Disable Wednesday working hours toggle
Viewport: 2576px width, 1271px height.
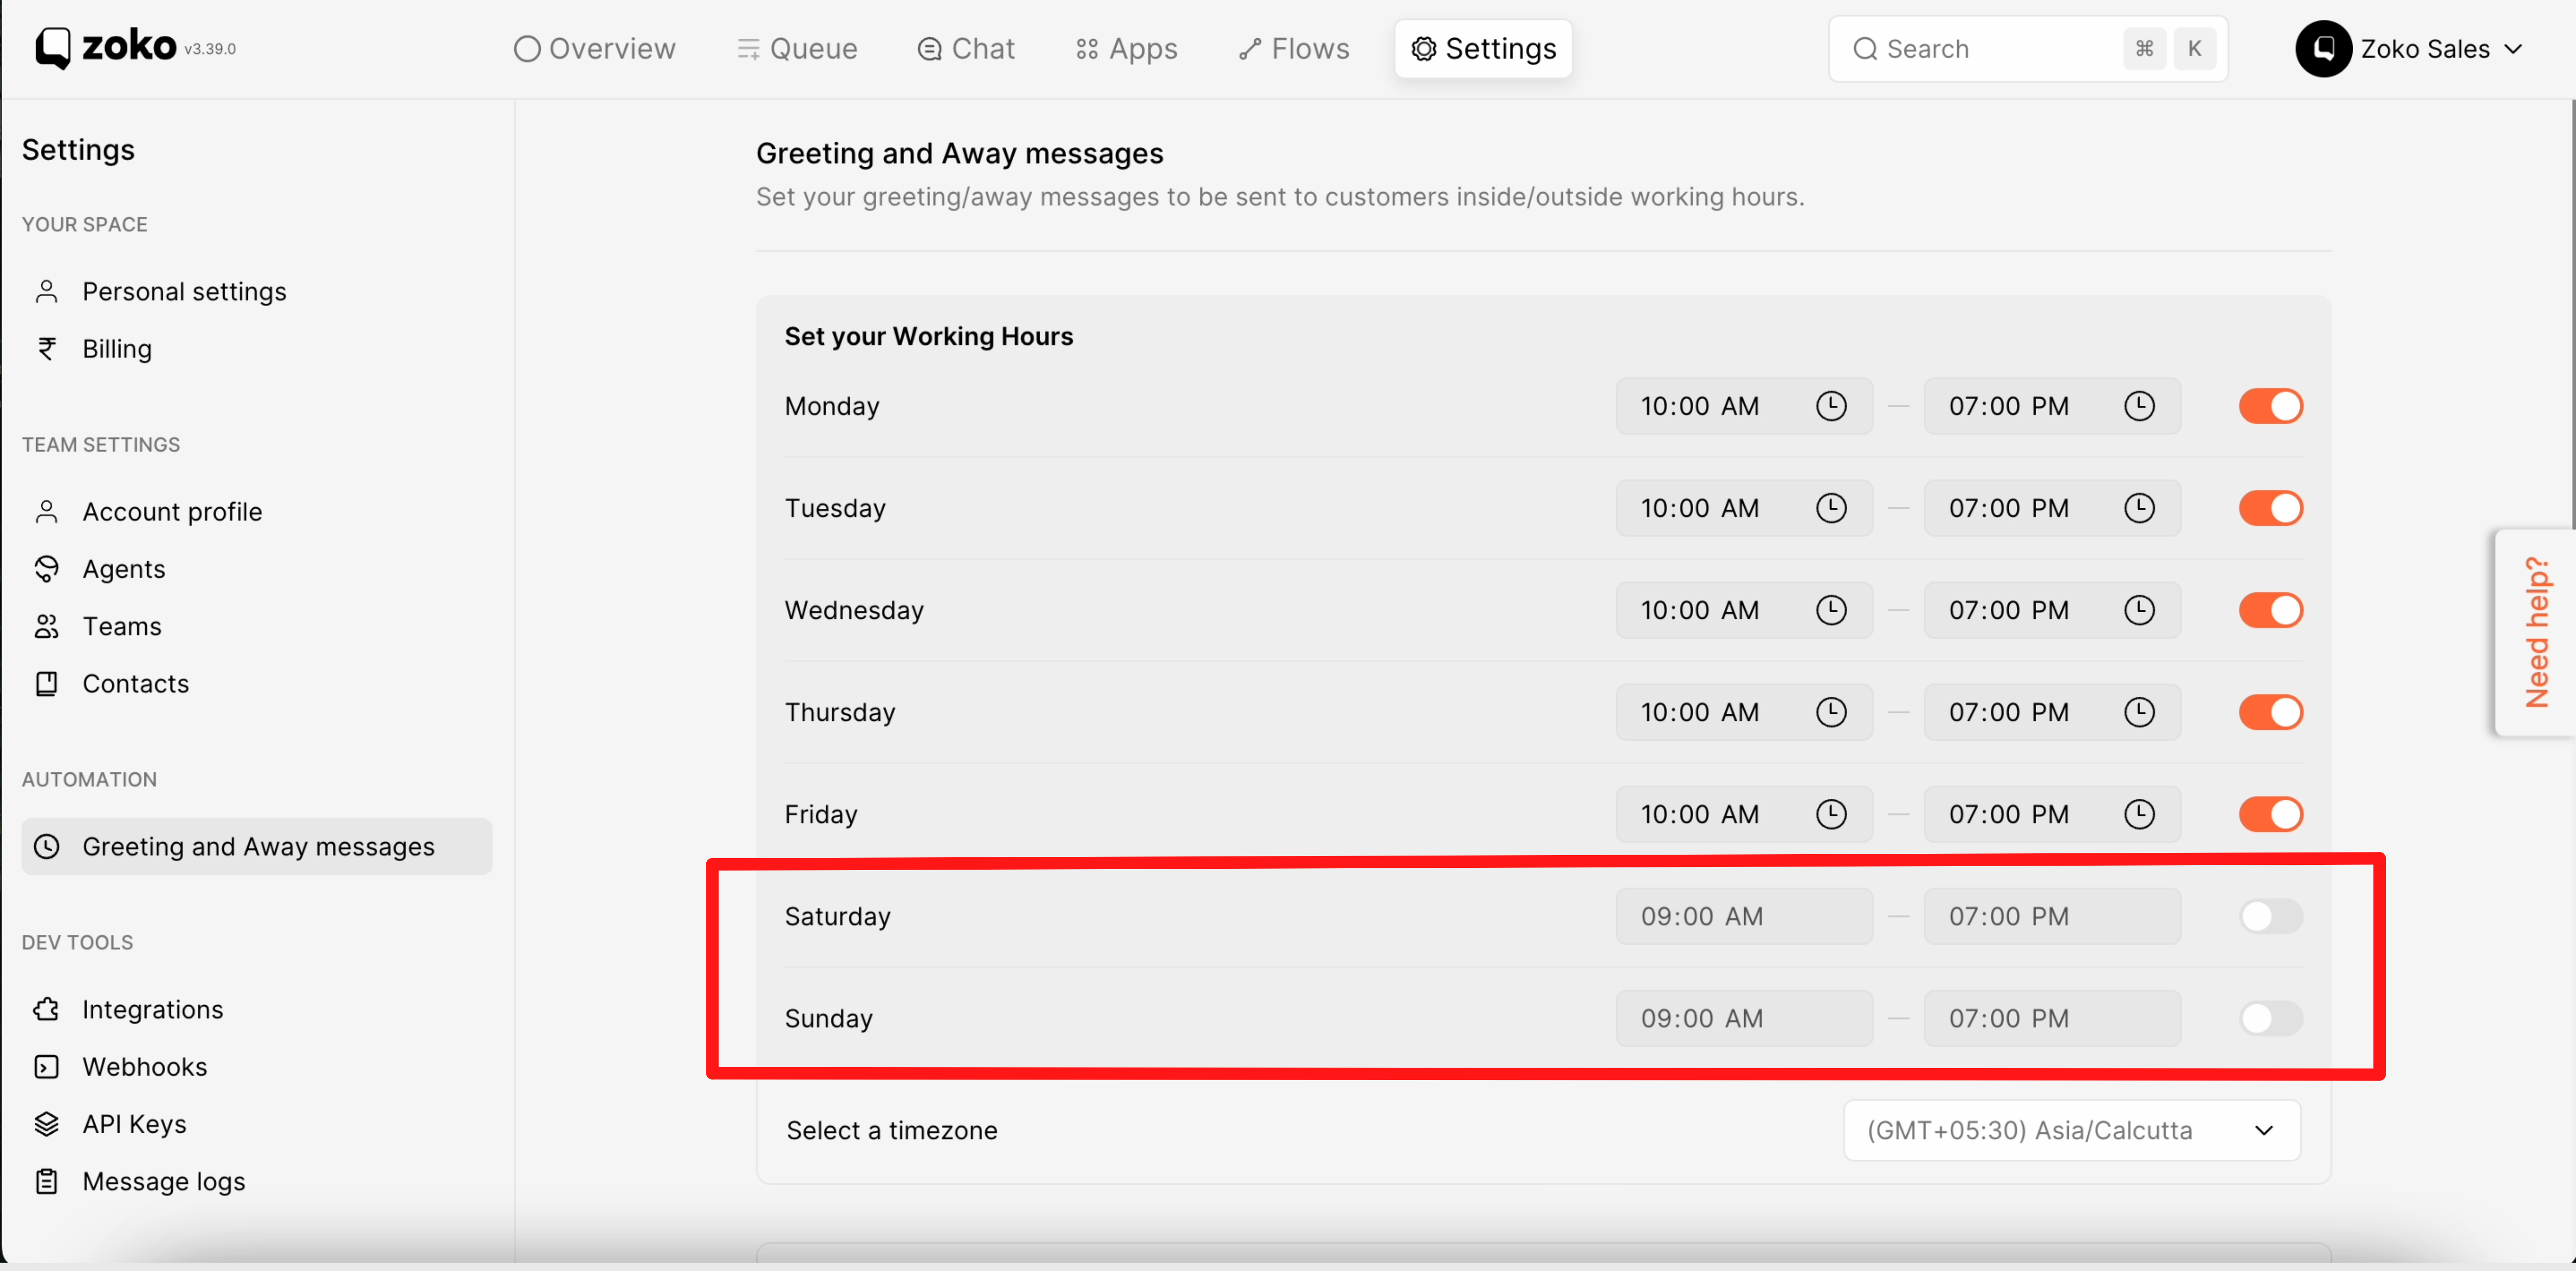click(2270, 610)
